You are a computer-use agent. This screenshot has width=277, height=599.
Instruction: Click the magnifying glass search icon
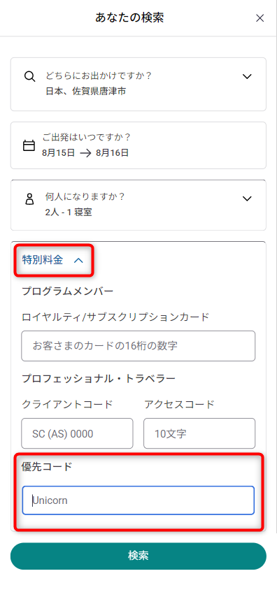click(x=29, y=76)
